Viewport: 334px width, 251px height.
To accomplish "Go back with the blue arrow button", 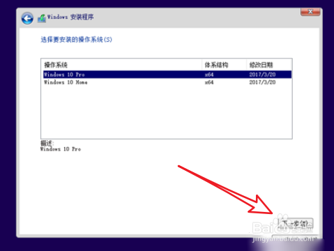I will (27, 18).
